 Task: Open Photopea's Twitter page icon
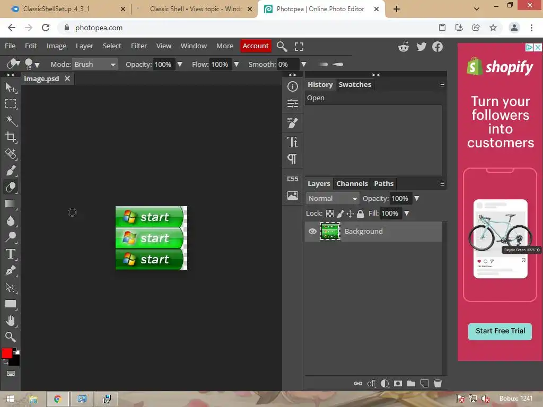click(x=421, y=47)
